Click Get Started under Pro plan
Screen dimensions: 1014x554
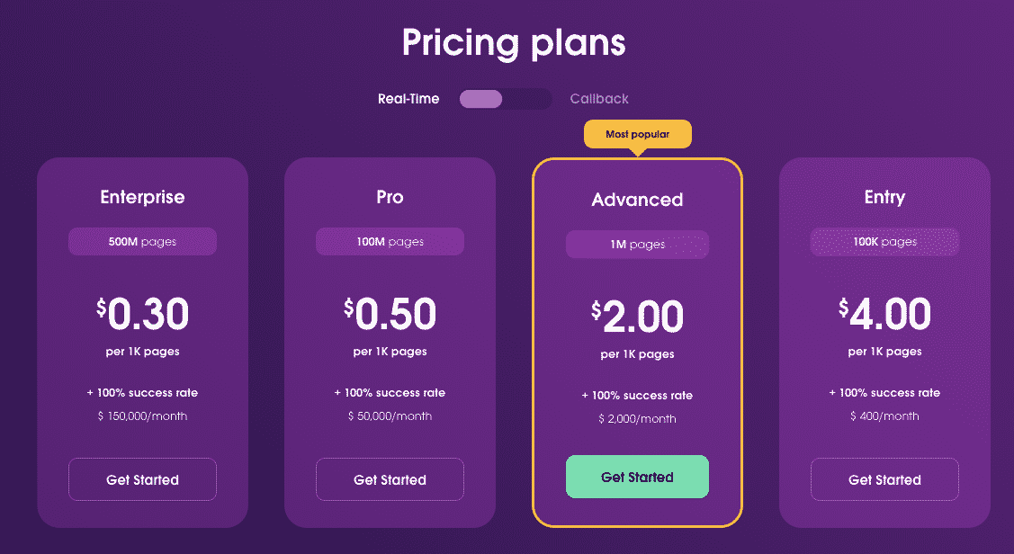pos(390,479)
